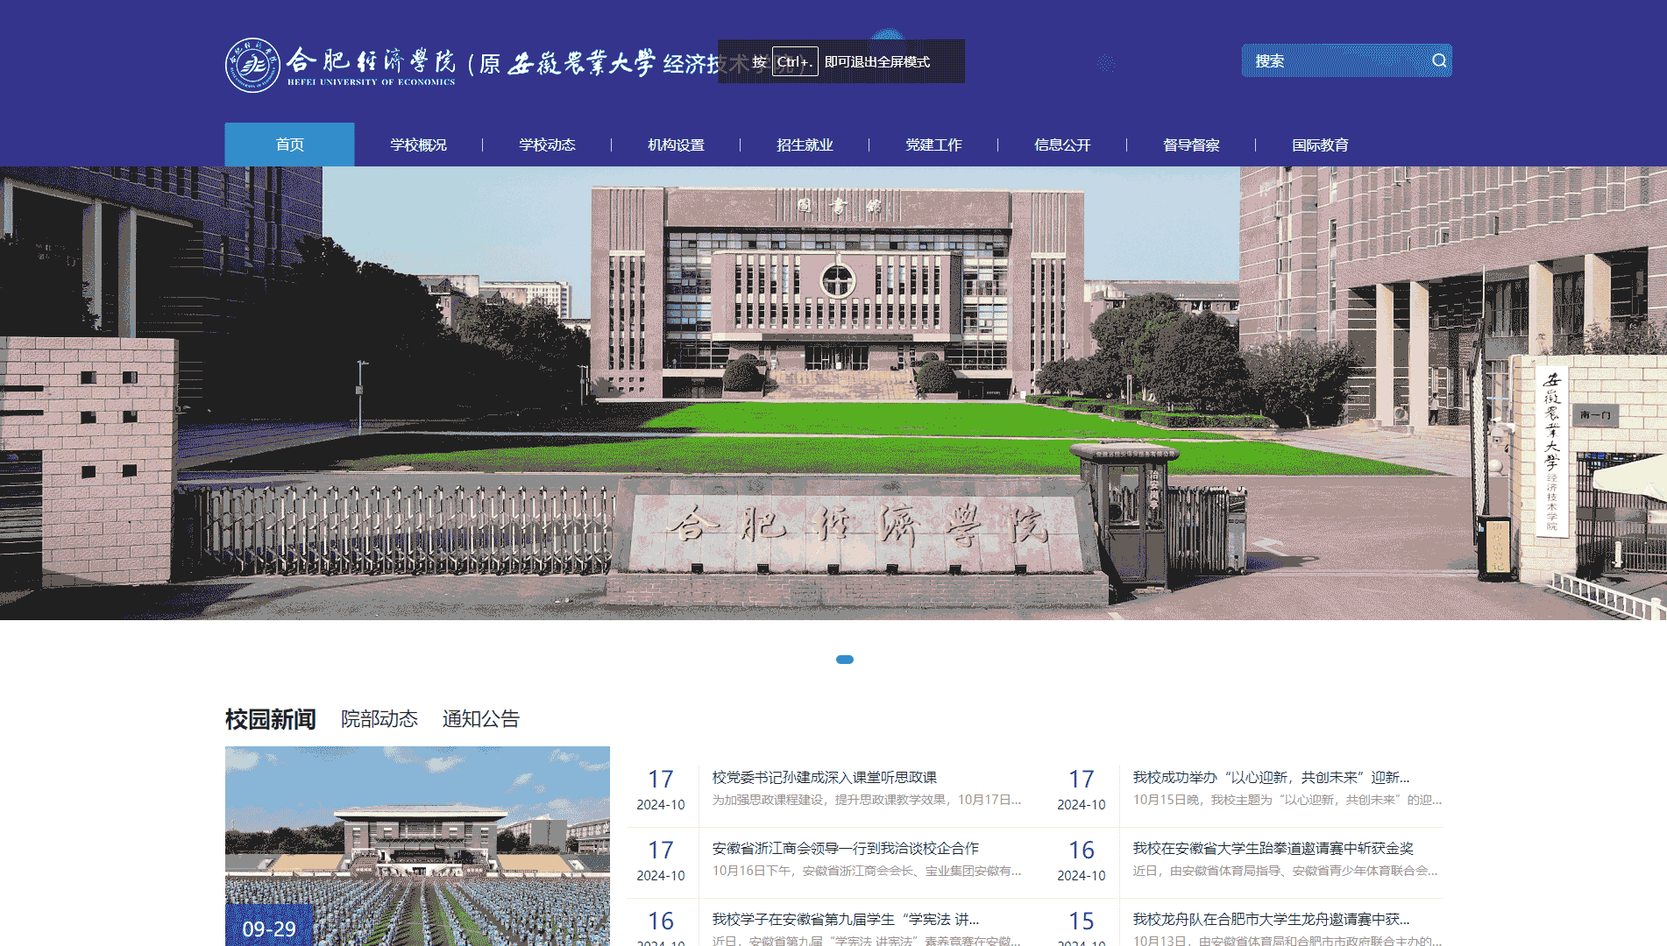Select the blue carousel indicator dot

(x=845, y=660)
